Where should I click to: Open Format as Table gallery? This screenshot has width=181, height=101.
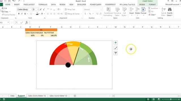point(117,12)
